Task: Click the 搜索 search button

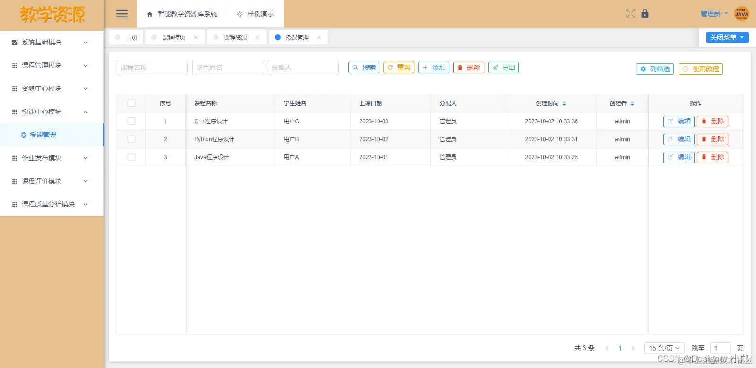Action: (x=364, y=68)
